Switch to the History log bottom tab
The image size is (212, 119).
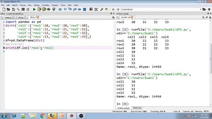tap(137, 108)
